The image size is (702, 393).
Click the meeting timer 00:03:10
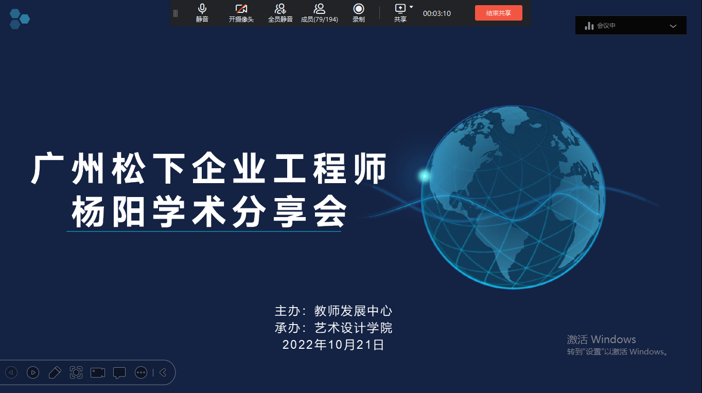tap(436, 13)
